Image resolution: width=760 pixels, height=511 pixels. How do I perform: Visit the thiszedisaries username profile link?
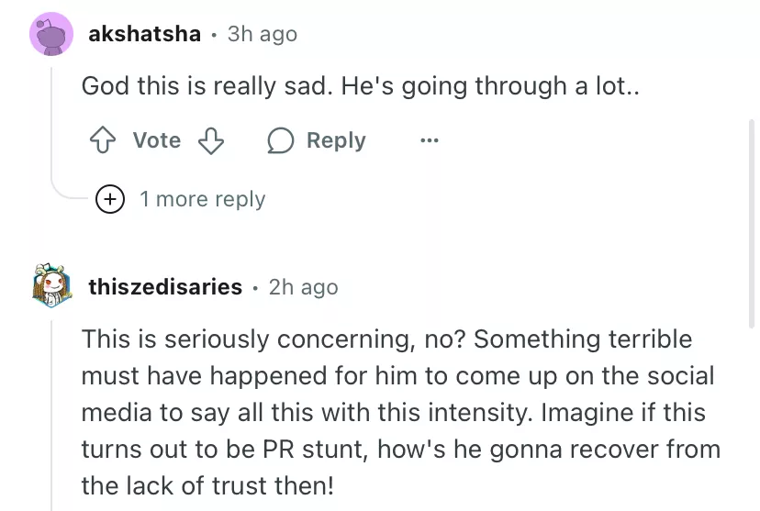coord(165,287)
